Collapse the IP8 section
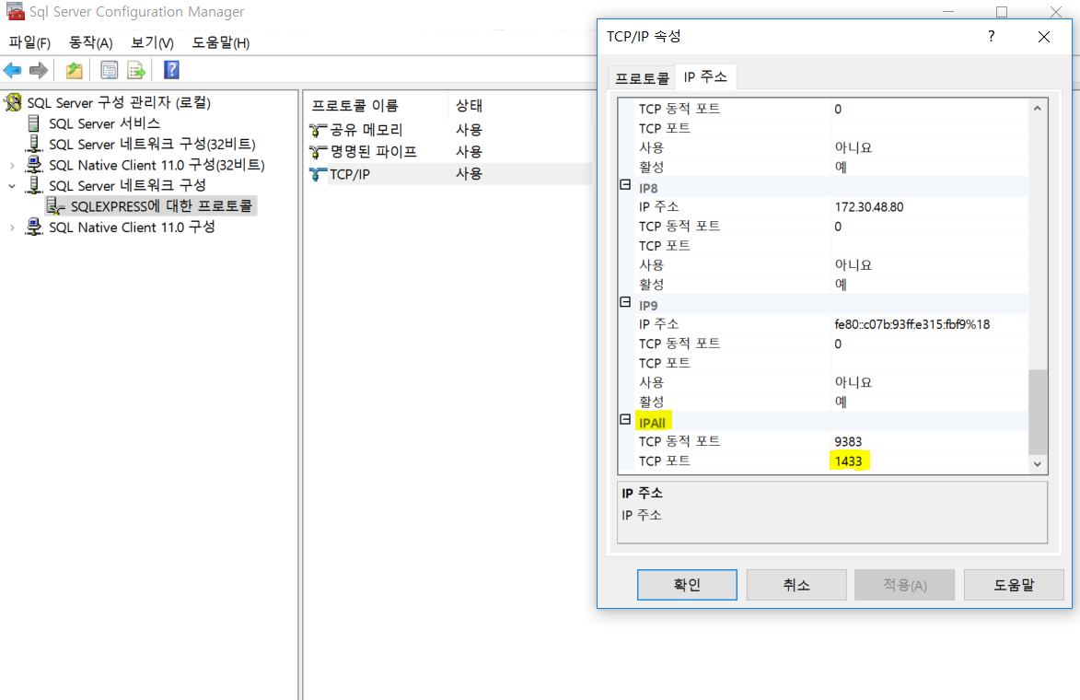This screenshot has width=1080, height=700. click(625, 186)
